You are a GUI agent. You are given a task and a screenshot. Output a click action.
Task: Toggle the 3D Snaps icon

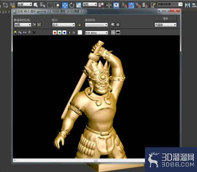point(124,5)
